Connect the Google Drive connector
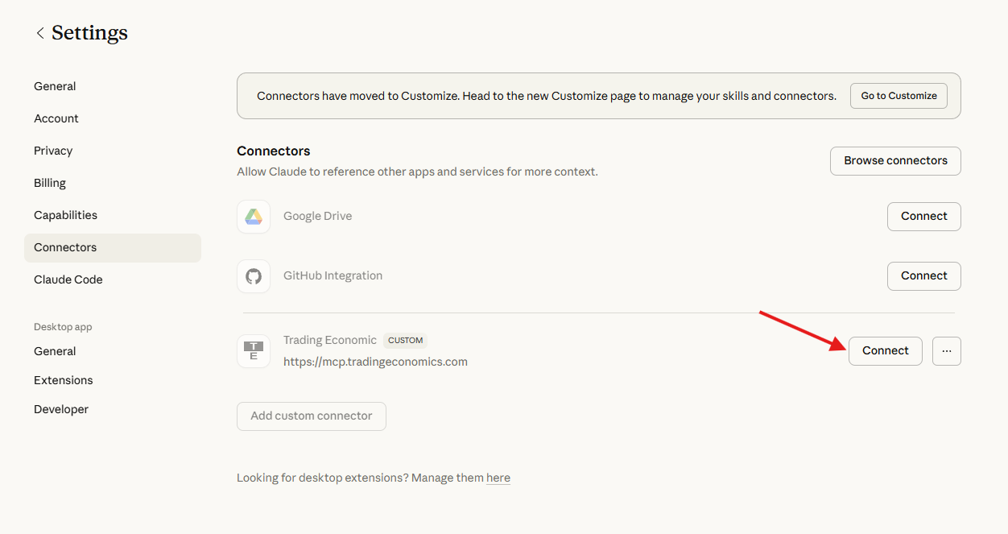The width and height of the screenshot is (1008, 534). pyautogui.click(x=923, y=217)
